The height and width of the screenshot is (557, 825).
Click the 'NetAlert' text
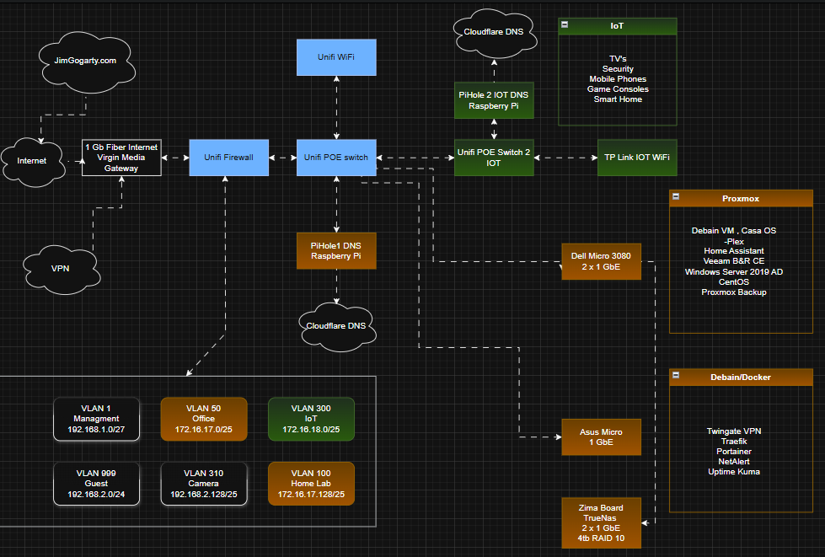pyautogui.click(x=734, y=462)
